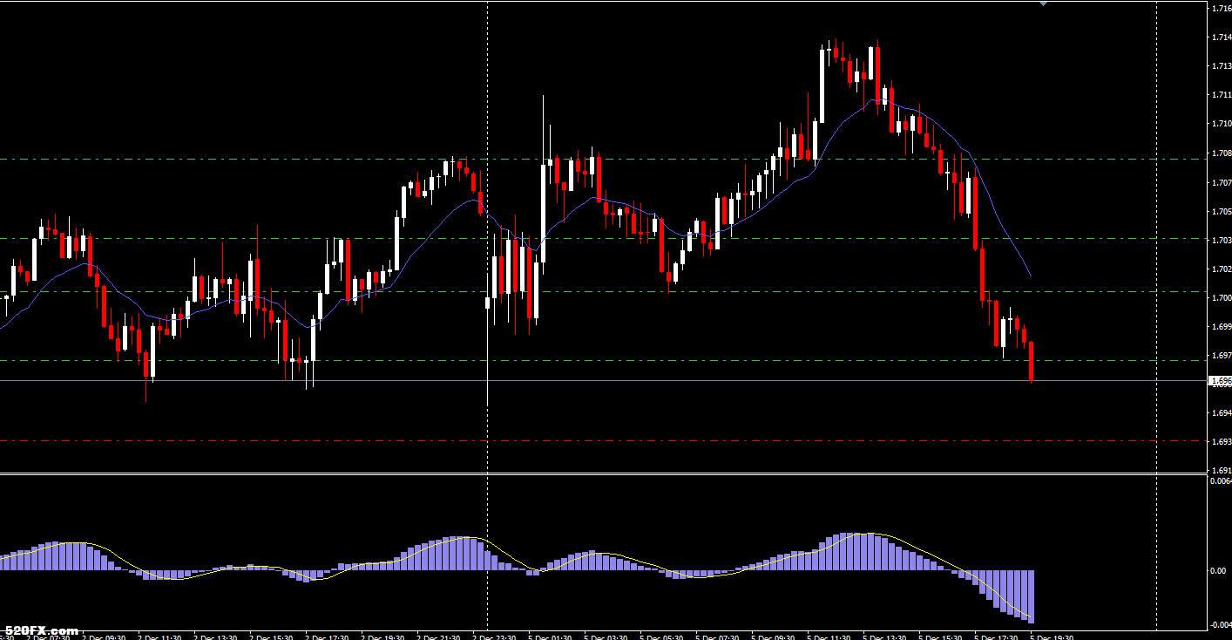The image size is (1232, 640).
Task: Click the last MACD histogram bar
Action: pyautogui.click(x=1031, y=595)
